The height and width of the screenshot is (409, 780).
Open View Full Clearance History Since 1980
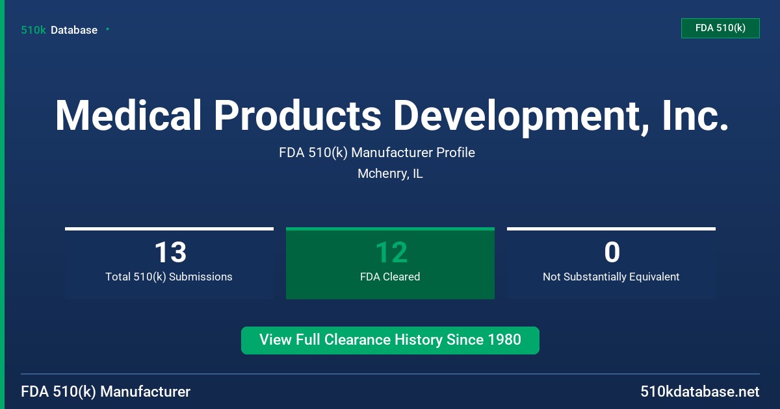(390, 340)
